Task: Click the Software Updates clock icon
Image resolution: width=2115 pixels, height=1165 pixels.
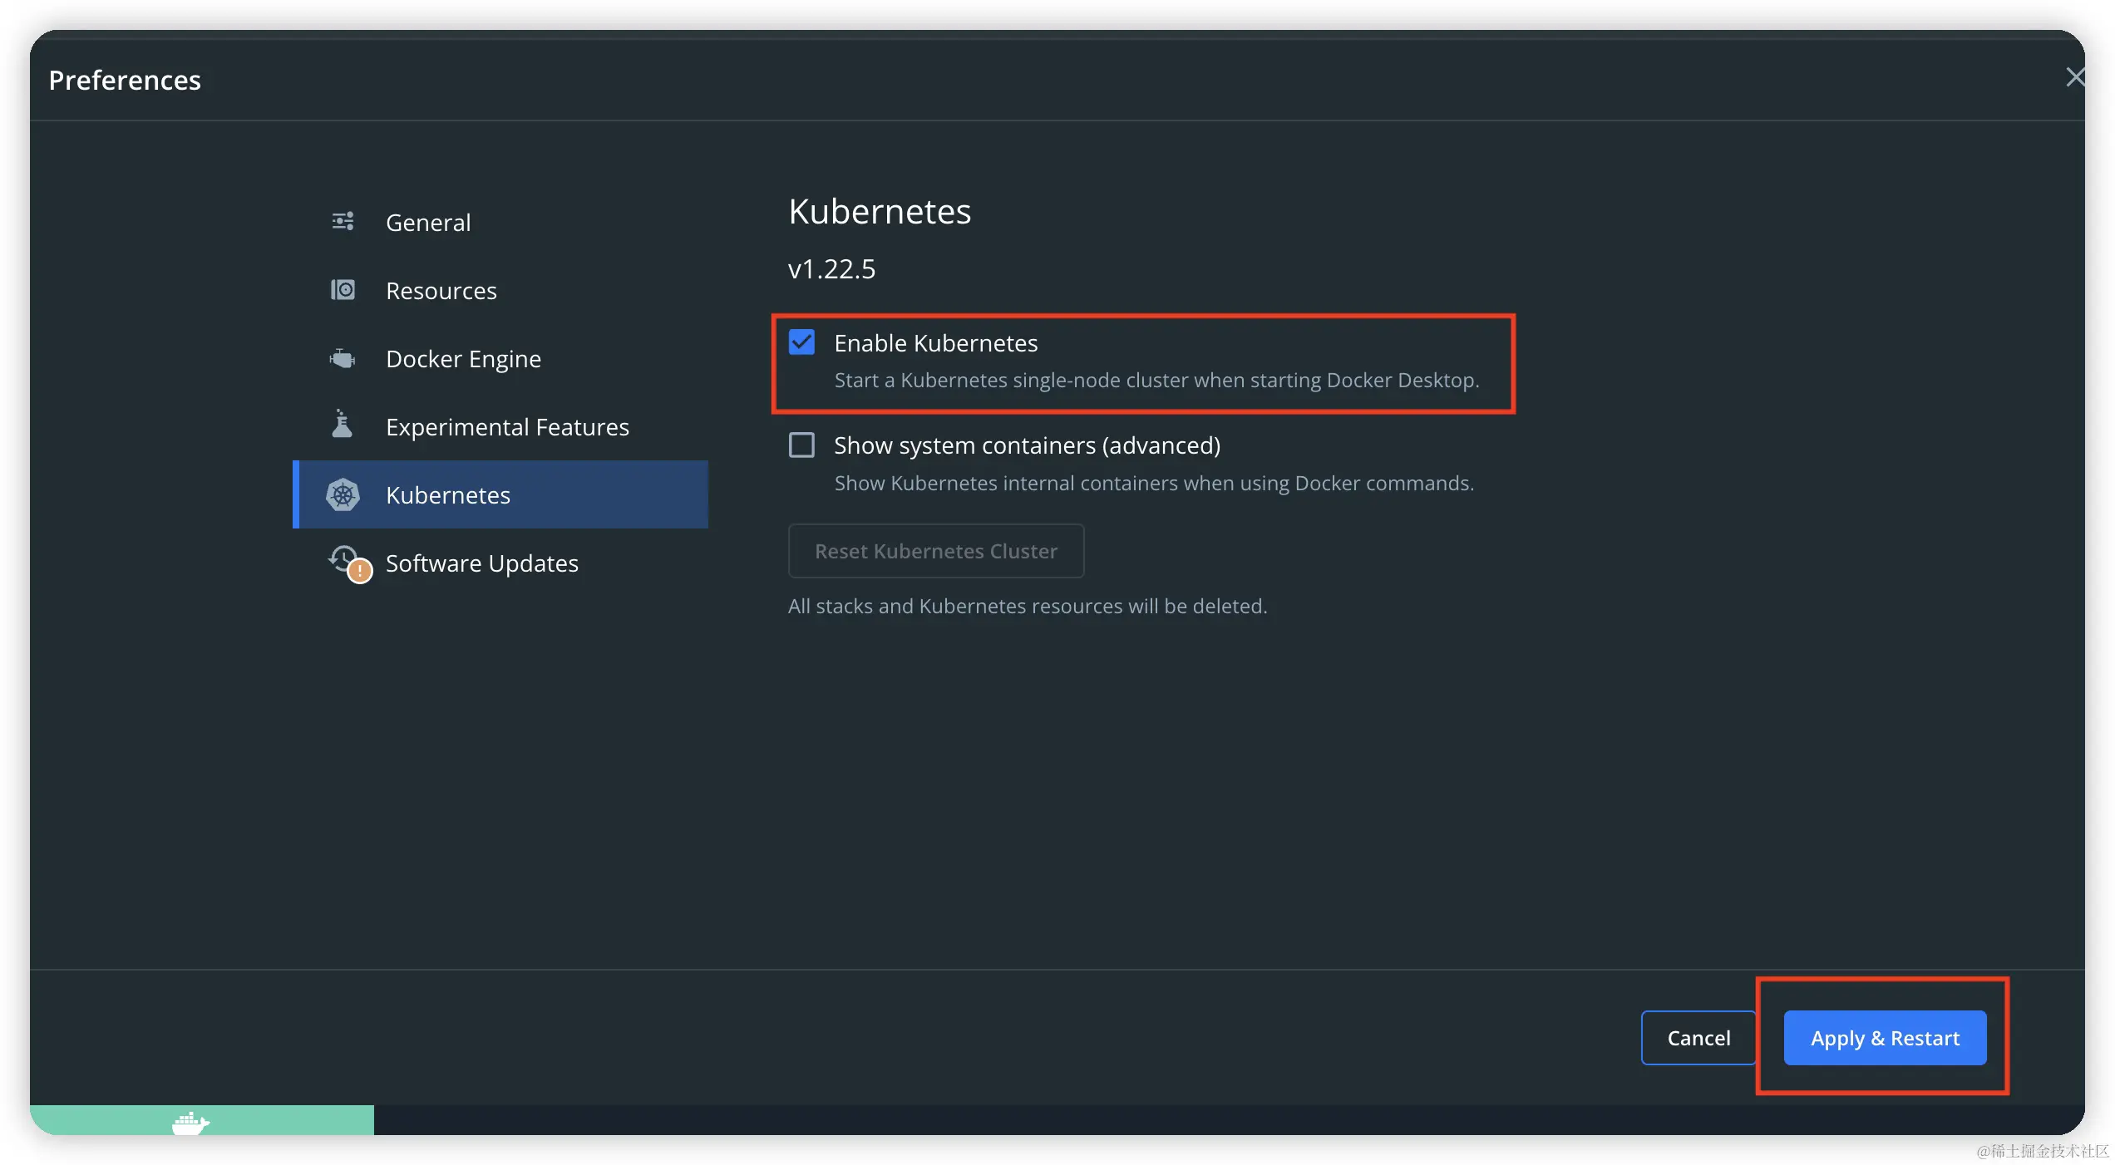Action: (x=343, y=558)
